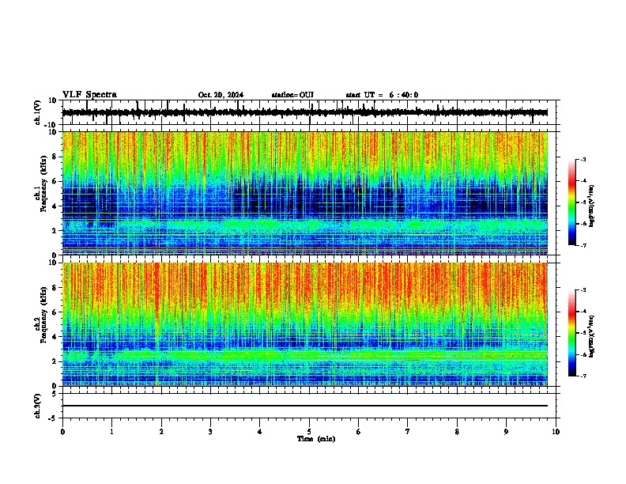Click the 'station=OUJ' label
This screenshot has height=484, width=626.
(292, 95)
